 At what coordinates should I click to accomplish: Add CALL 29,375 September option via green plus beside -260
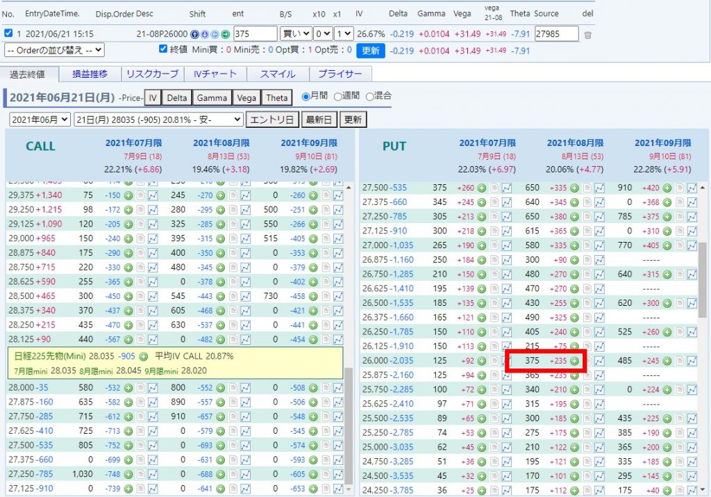click(x=313, y=195)
